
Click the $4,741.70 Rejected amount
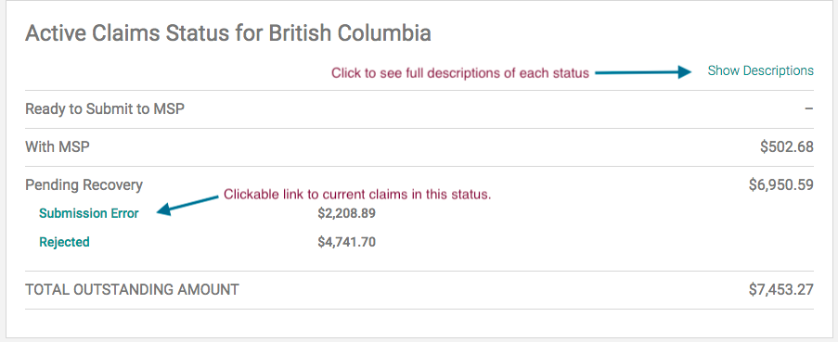346,242
